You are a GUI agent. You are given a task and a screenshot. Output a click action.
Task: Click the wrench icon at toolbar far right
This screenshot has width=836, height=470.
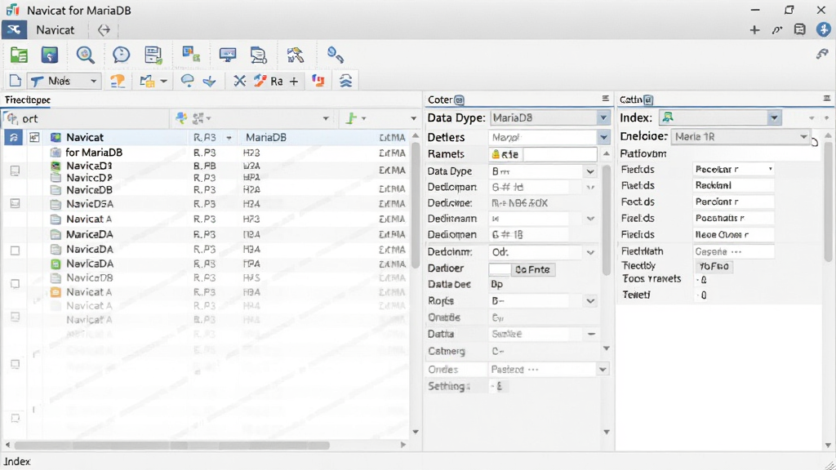click(x=822, y=54)
